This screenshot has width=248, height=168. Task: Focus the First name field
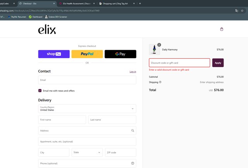click(62, 120)
